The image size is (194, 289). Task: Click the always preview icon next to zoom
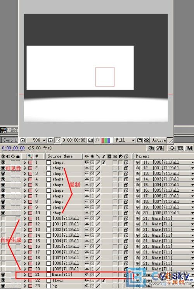(x=23, y=140)
